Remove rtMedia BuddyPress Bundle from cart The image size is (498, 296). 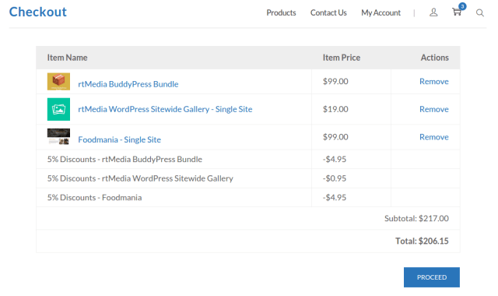coord(434,81)
